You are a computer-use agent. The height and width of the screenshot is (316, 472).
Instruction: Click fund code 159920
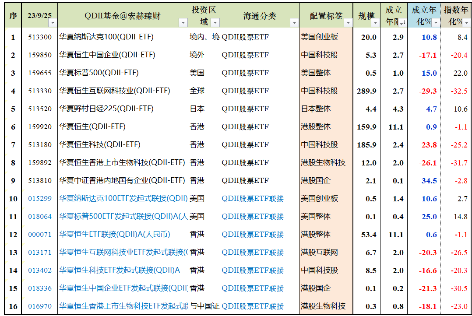tap(40, 126)
